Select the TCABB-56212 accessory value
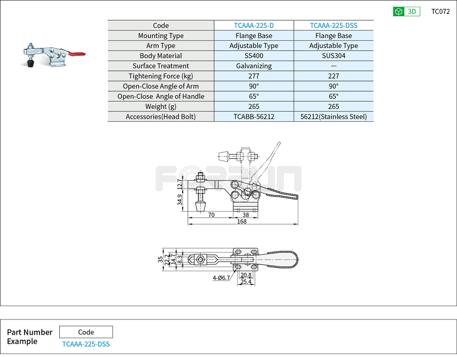457x357 pixels. (x=254, y=116)
